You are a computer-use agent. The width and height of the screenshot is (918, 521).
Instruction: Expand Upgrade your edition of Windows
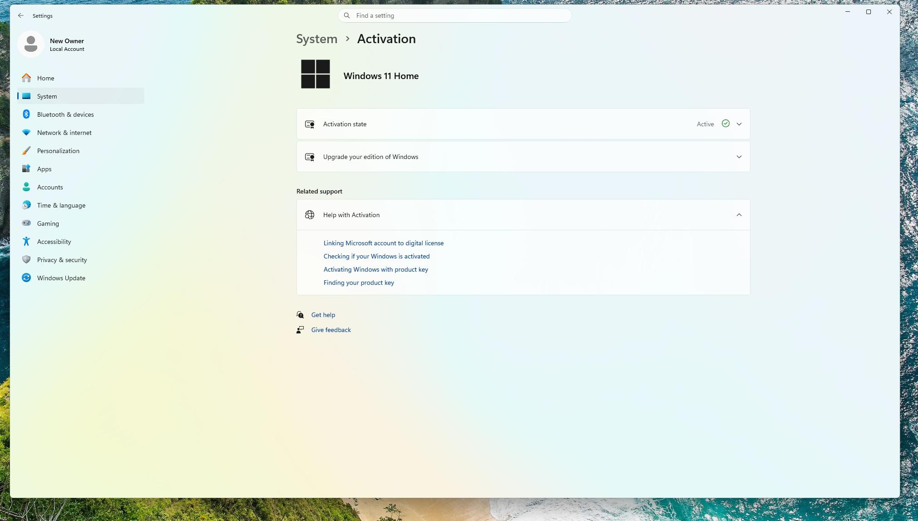click(523, 157)
